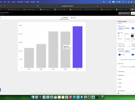Viewport: 135px width, 100px height.
Task: Open Telegram from the dock
Action: click(78, 97)
